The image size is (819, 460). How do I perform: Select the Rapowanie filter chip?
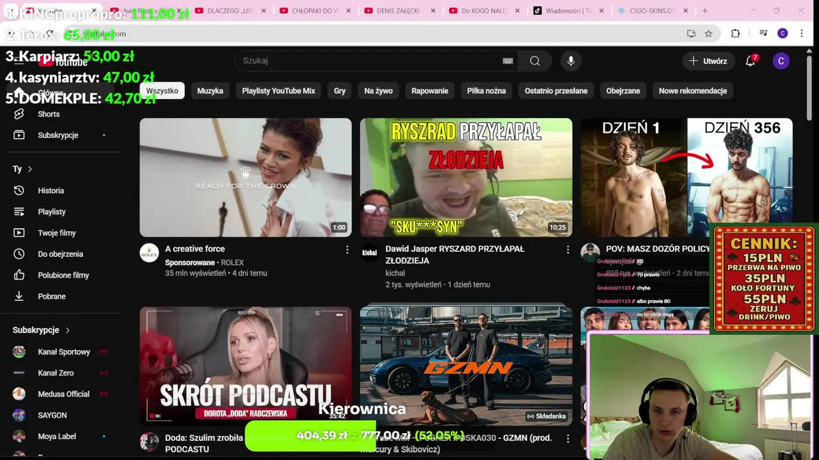[429, 91]
